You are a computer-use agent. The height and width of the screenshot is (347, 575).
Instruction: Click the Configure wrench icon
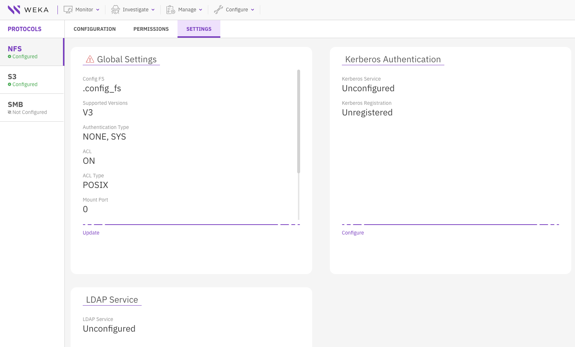click(x=219, y=10)
